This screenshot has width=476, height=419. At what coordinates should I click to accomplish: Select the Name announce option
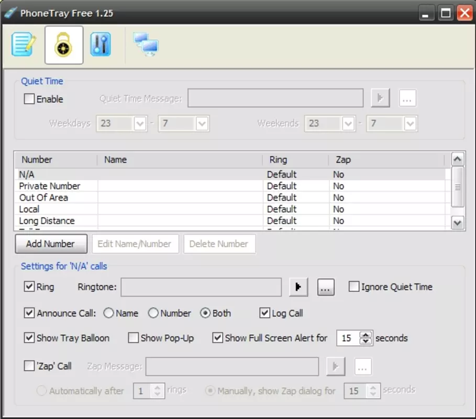pos(109,313)
